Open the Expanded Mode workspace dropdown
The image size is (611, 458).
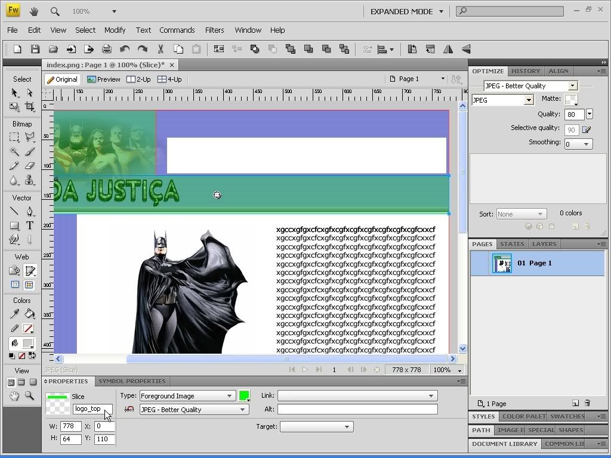(x=407, y=12)
